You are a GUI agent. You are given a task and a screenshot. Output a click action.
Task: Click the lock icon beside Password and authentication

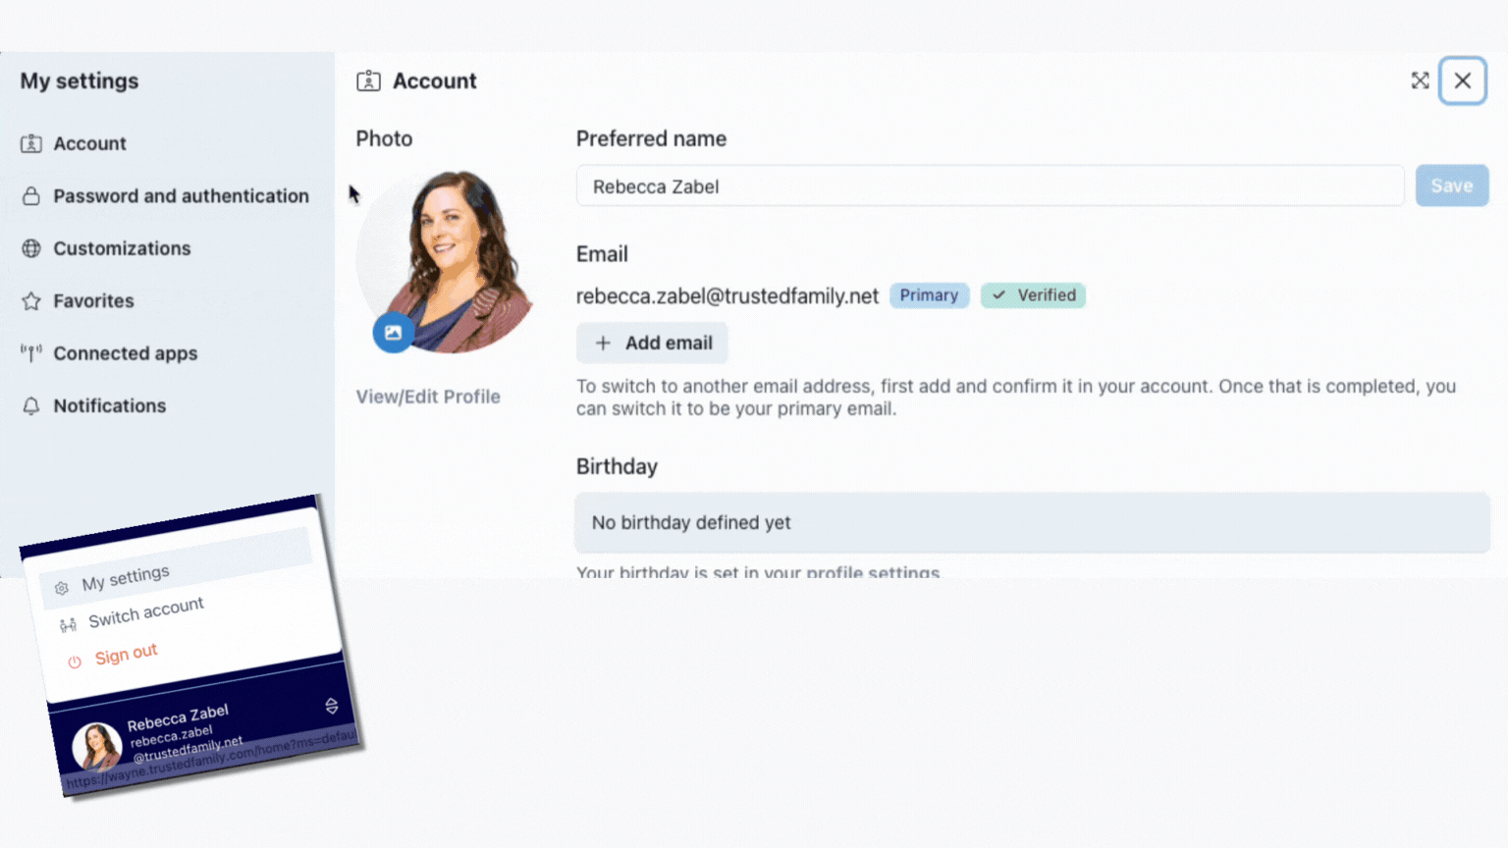31,196
